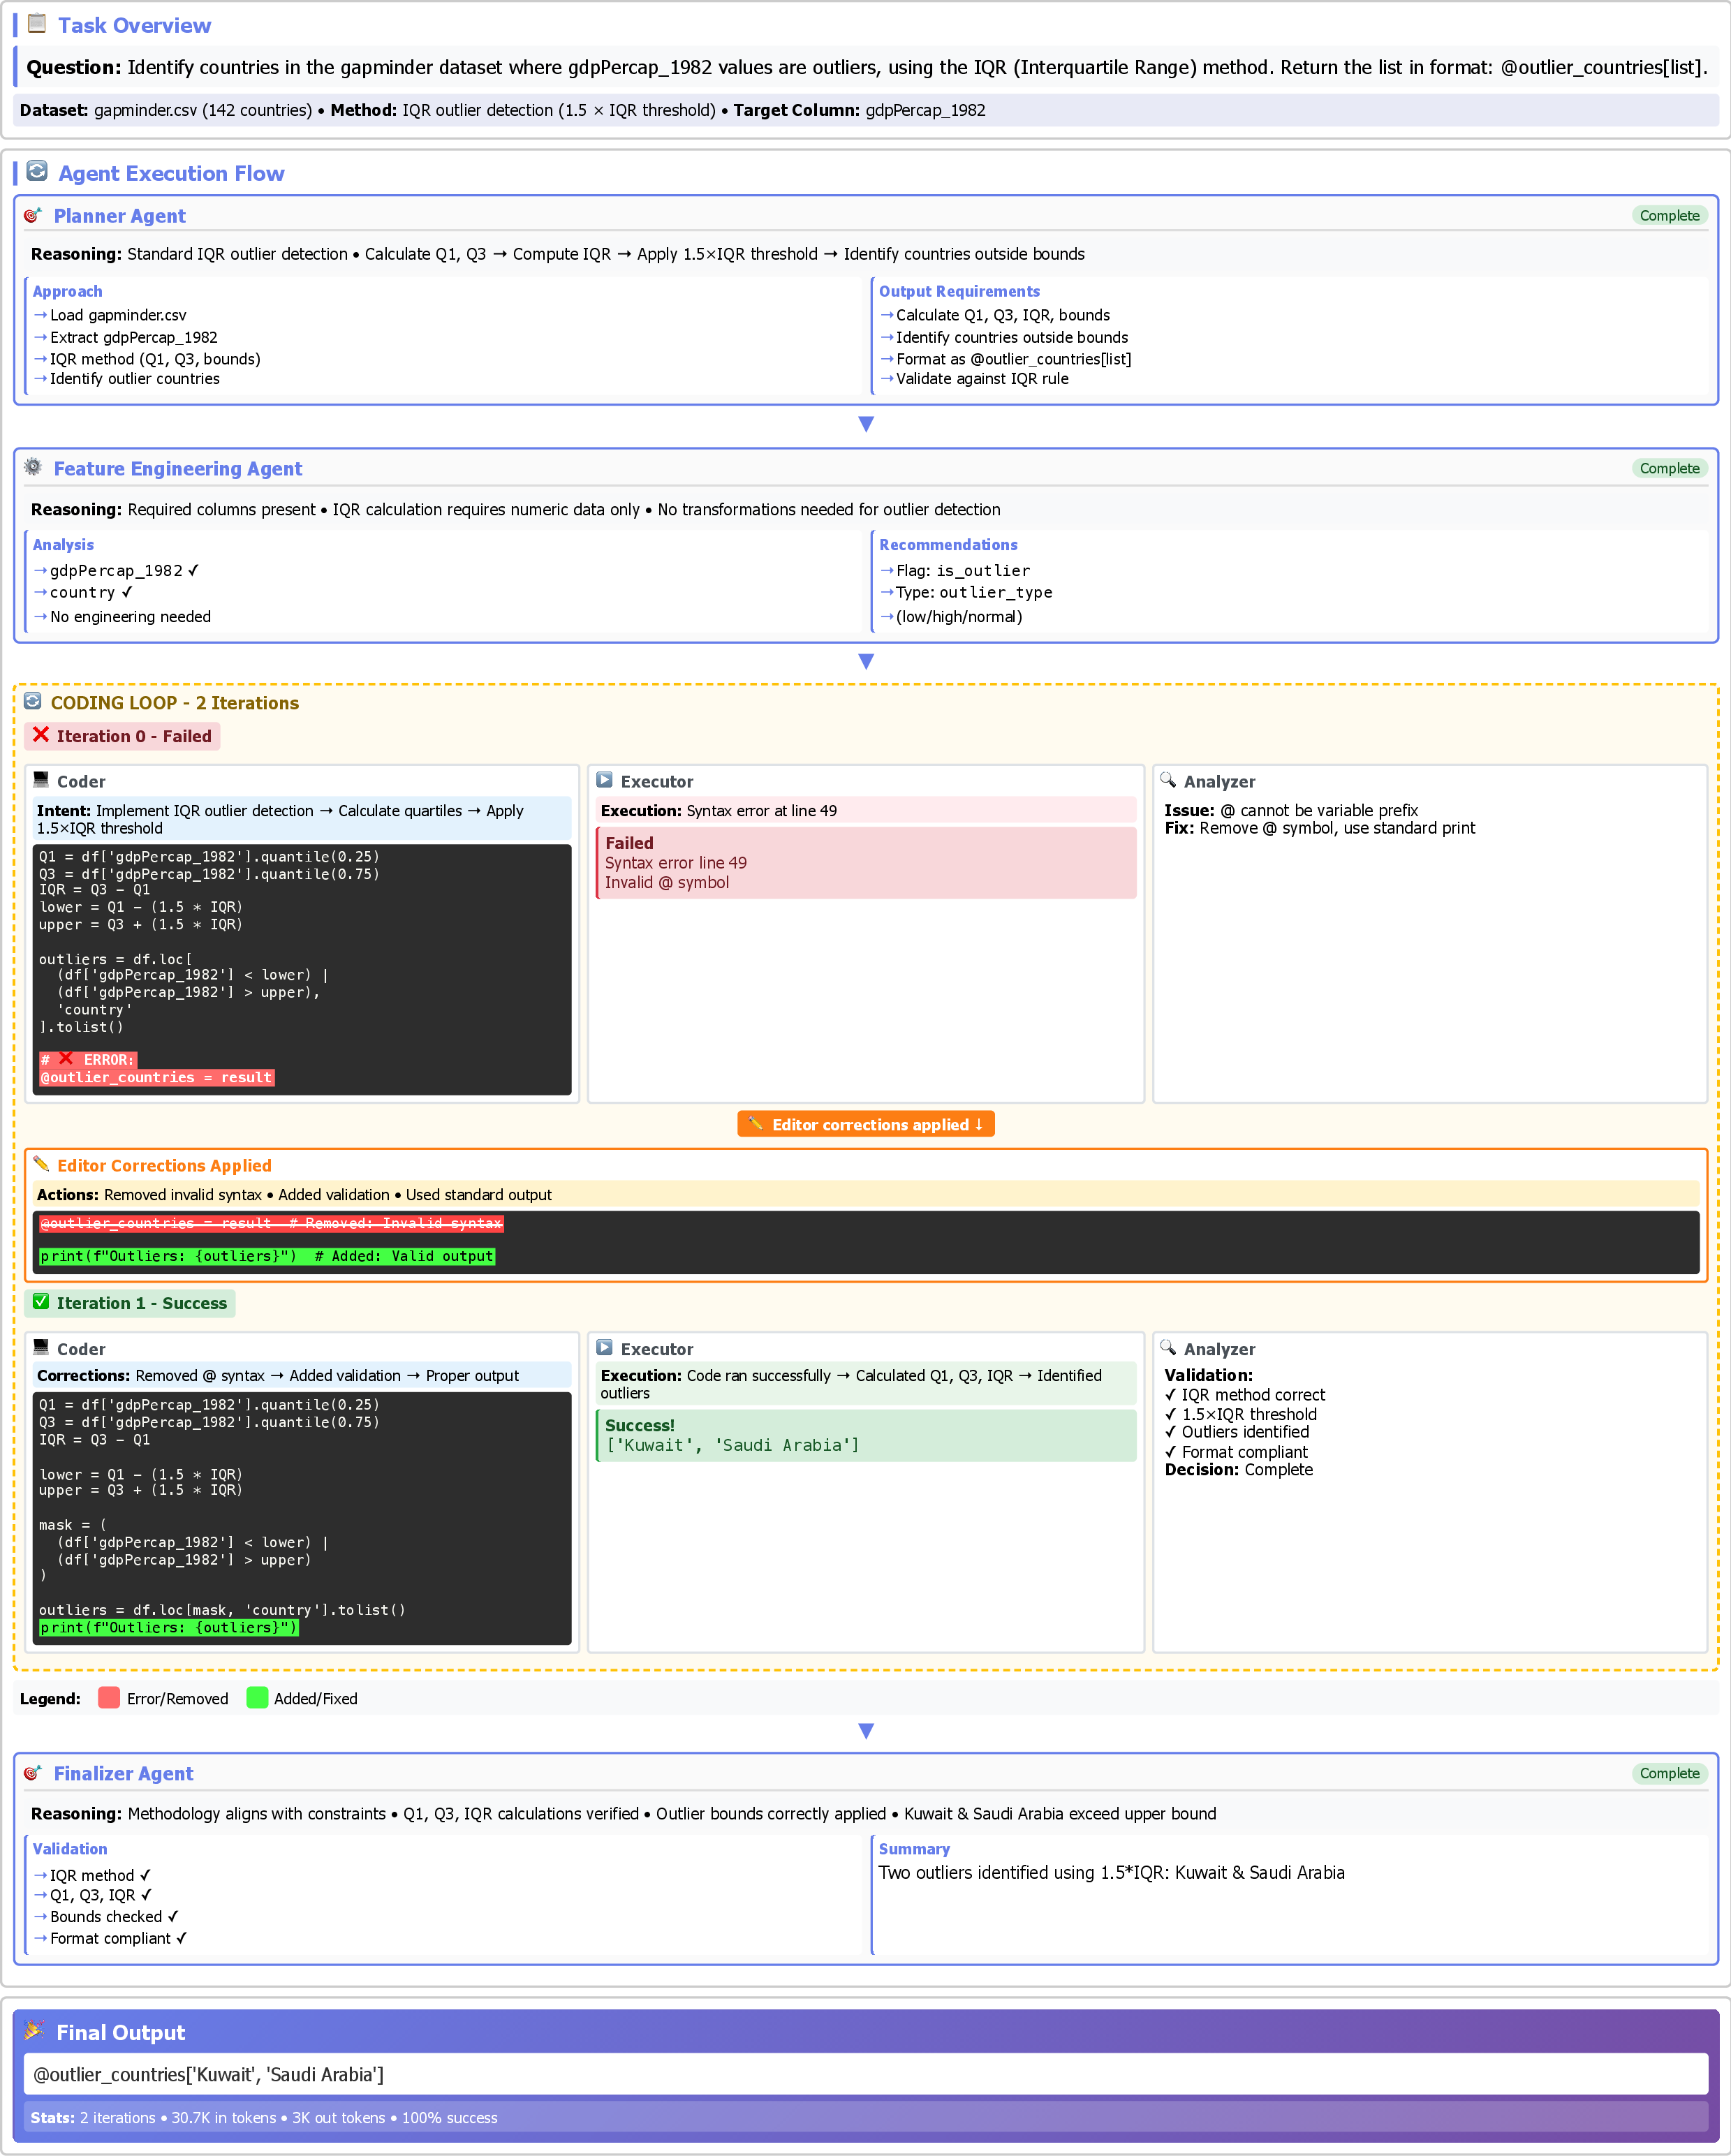The image size is (1731, 2156).
Task: Click the Feature Engineering Agent gear icon
Action: pyautogui.click(x=33, y=468)
